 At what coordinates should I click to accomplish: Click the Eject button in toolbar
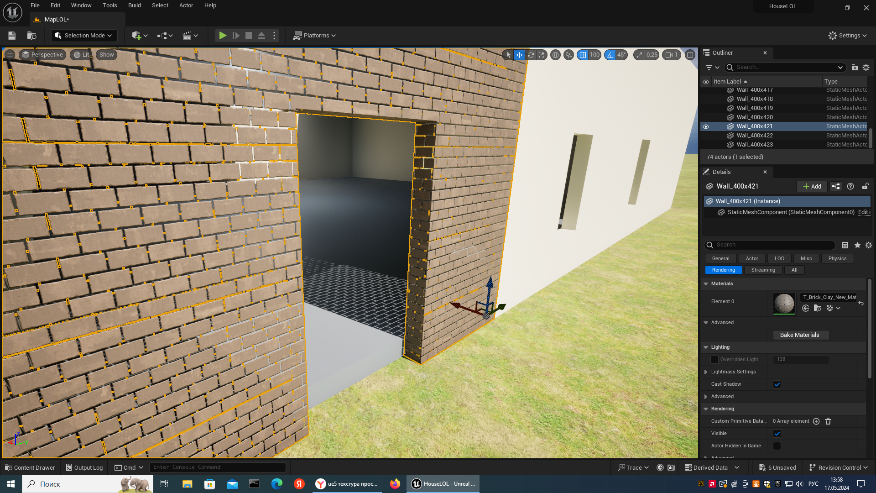(x=261, y=36)
